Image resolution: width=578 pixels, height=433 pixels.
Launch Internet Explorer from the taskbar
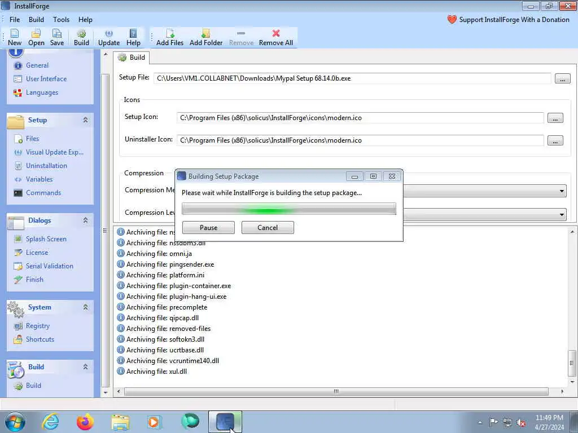pos(50,422)
